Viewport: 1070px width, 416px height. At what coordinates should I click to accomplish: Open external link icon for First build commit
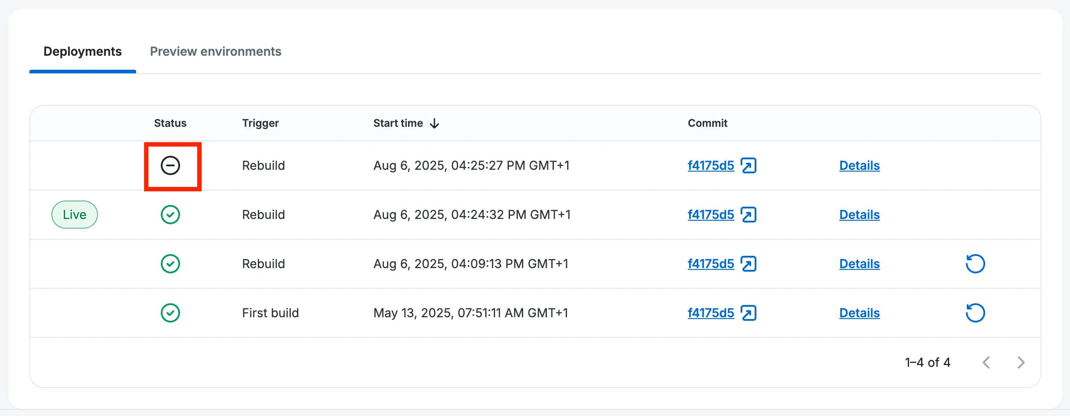click(x=748, y=313)
